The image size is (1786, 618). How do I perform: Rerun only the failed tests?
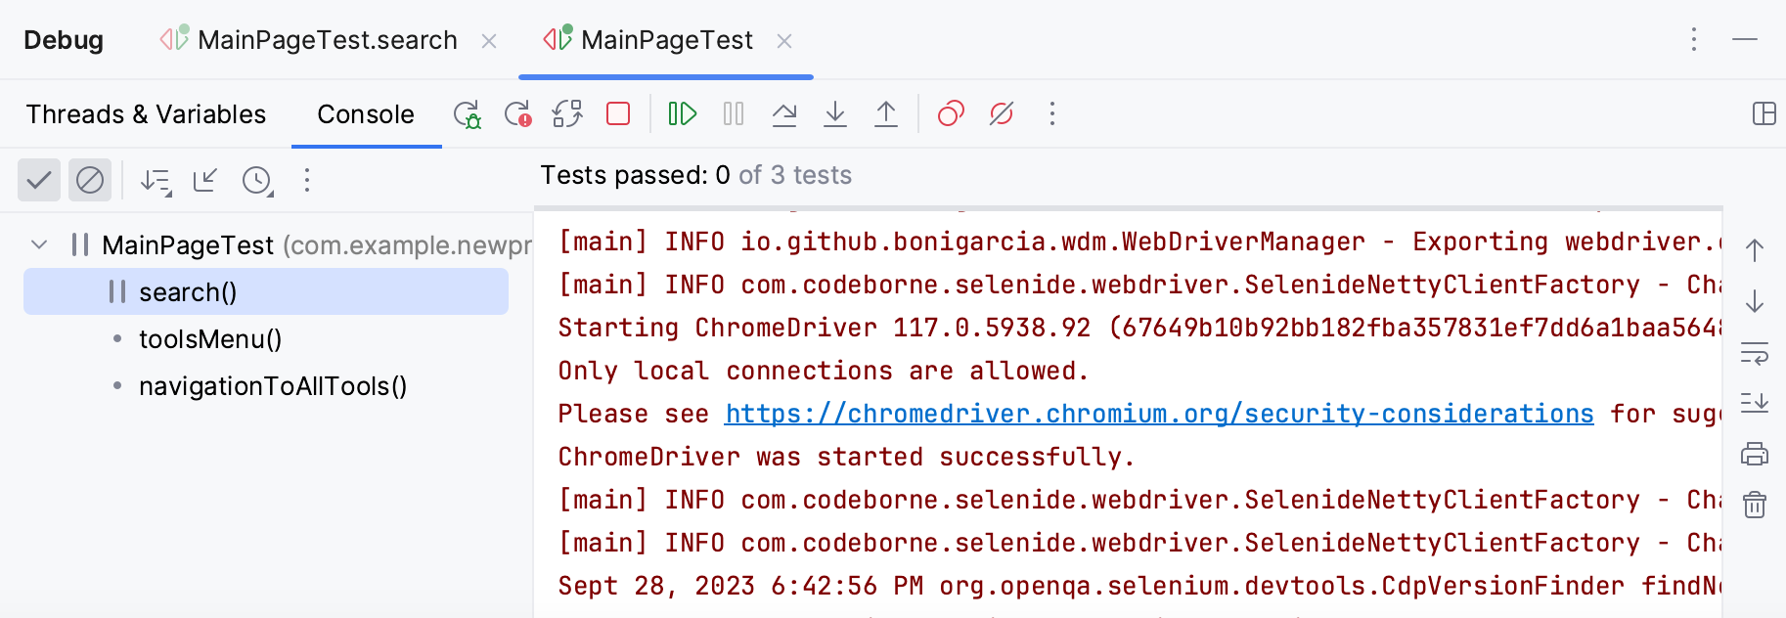tap(520, 113)
